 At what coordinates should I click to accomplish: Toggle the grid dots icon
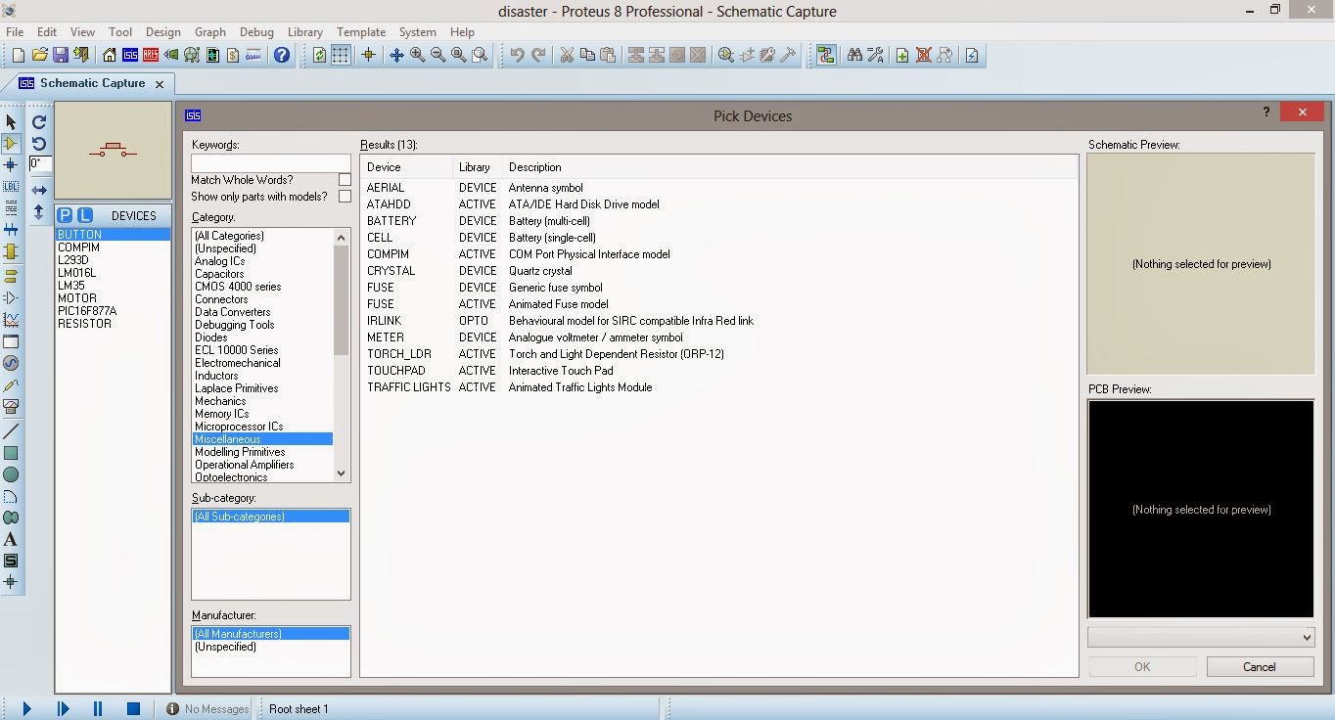click(340, 56)
